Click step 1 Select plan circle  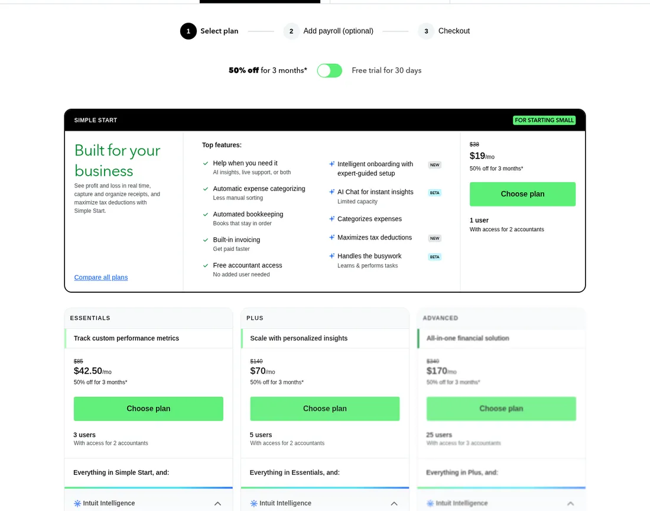click(x=188, y=31)
